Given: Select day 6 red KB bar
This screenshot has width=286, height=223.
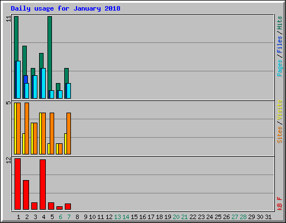Looking at the screenshot, I should coord(59,208).
